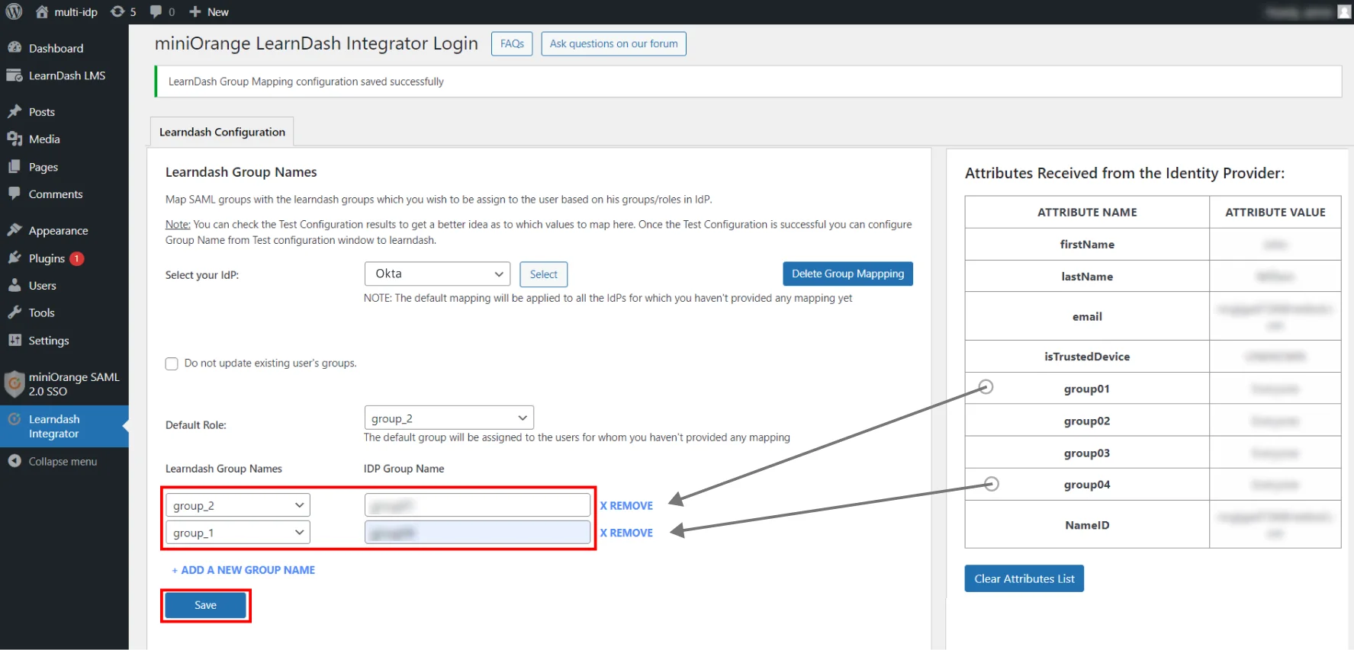Viewport: 1354px width, 650px height.
Task: Click the Select button next to IdP
Action: pos(544,274)
